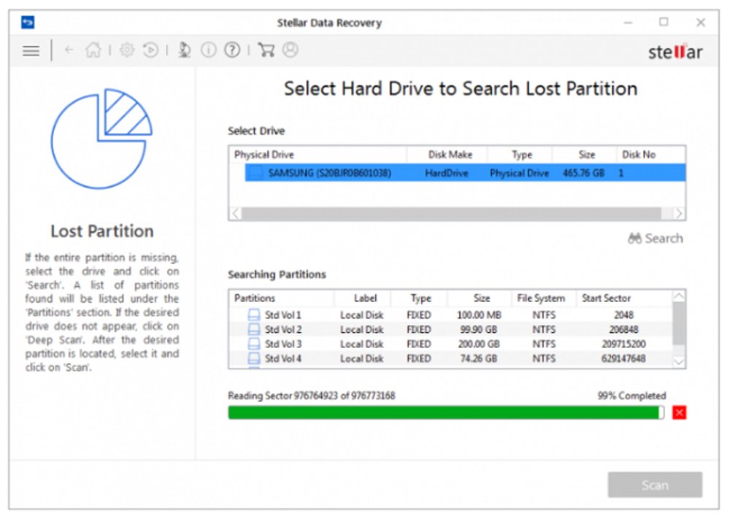
Task: Click the HardDrive disk make cell
Action: click(x=447, y=173)
